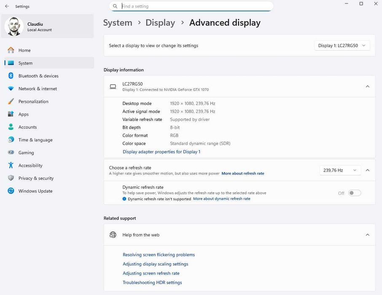Screen dimensions: 382x295
Task: Click the info icon beside unsupported message
Action: click(x=124, y=199)
